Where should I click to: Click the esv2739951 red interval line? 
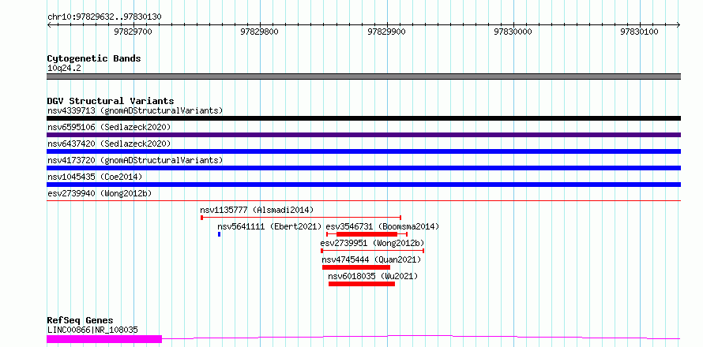point(372,251)
